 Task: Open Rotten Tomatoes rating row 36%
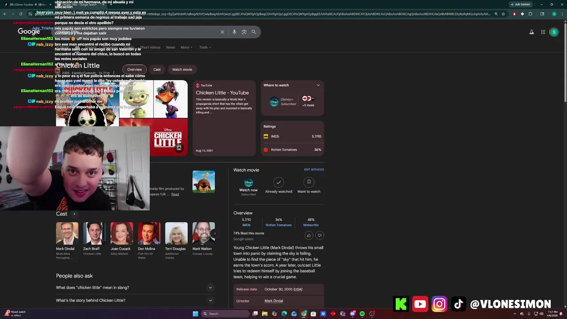(292, 150)
